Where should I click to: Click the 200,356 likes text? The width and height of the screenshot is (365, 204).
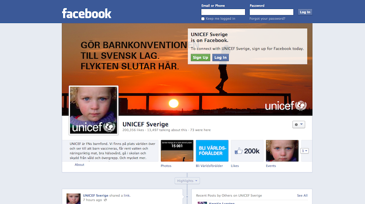133,130
